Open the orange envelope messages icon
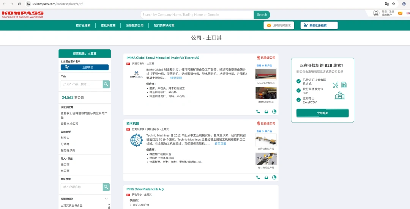 point(401,13)
